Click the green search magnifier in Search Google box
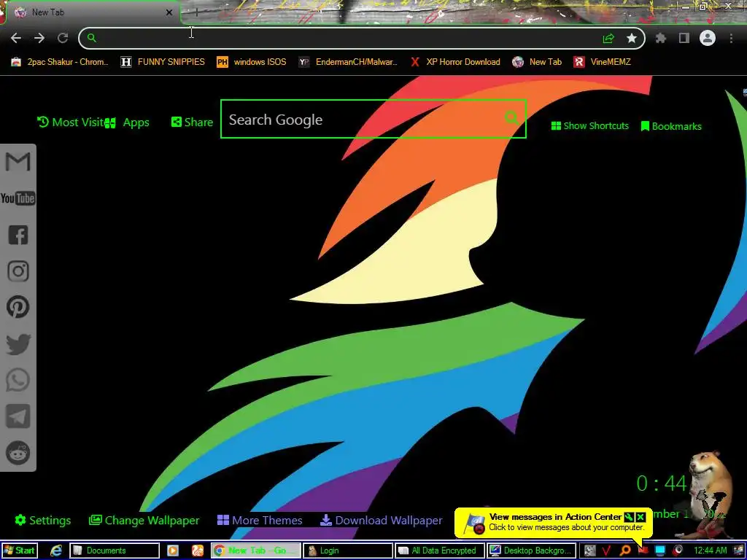The width and height of the screenshot is (747, 560). (511, 117)
